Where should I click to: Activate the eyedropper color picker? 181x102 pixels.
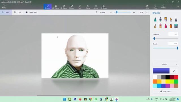click(174, 71)
